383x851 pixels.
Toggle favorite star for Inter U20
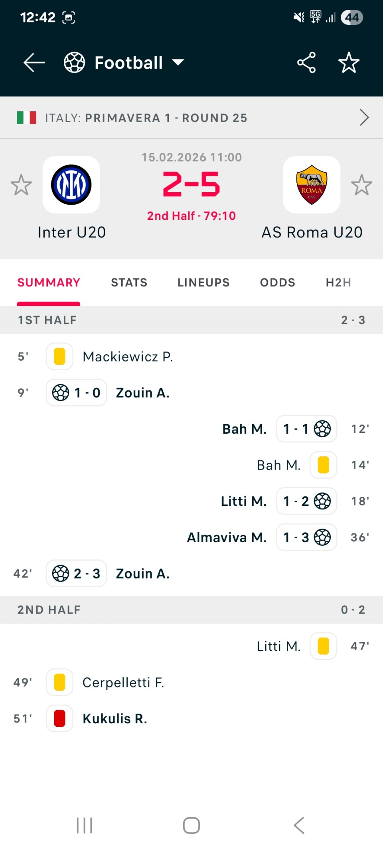[x=21, y=185]
